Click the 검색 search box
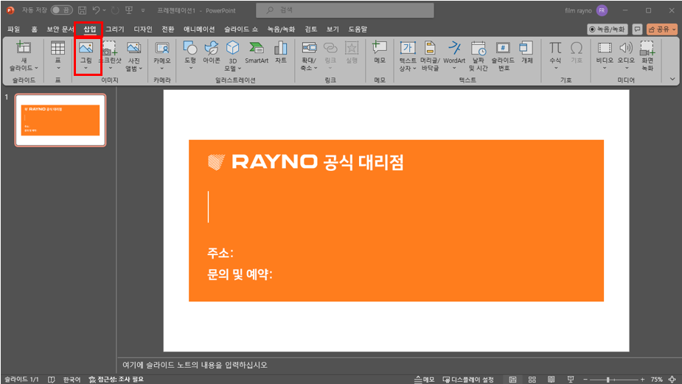This screenshot has height=384, width=682. [x=345, y=10]
